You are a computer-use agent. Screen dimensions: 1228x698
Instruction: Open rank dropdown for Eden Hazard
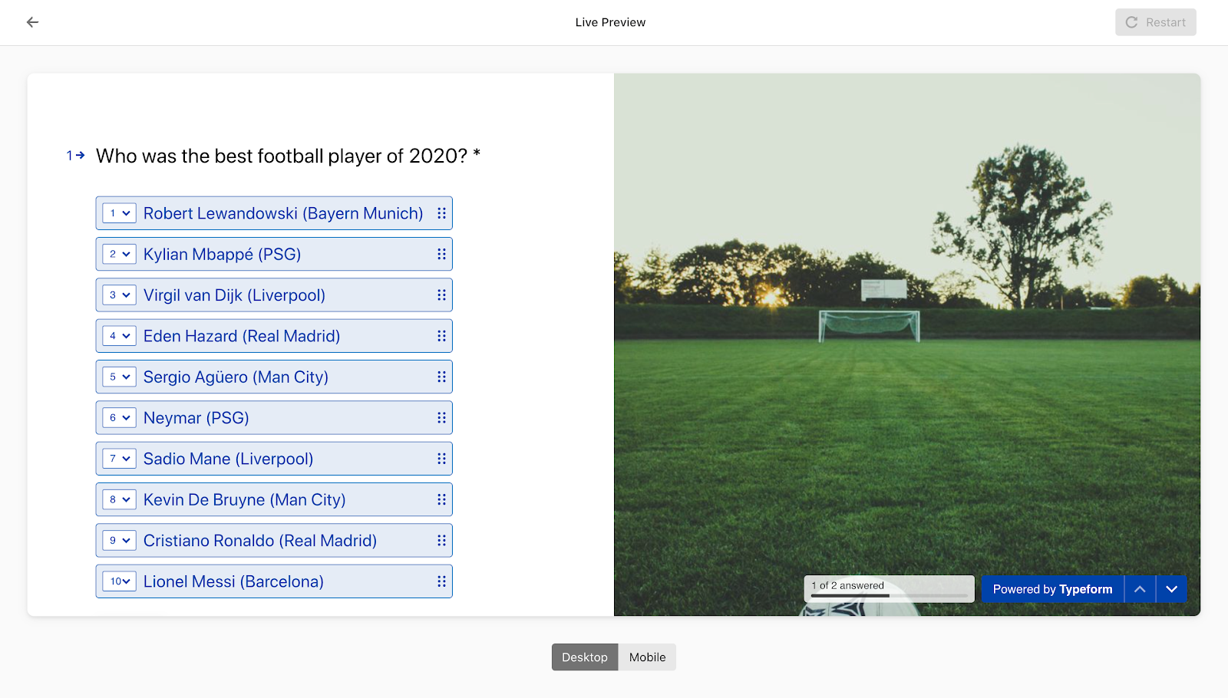[120, 336]
